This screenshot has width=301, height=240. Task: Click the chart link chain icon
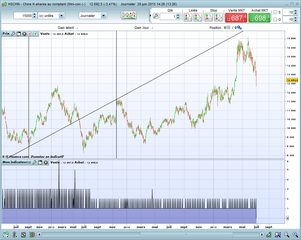pos(15,234)
